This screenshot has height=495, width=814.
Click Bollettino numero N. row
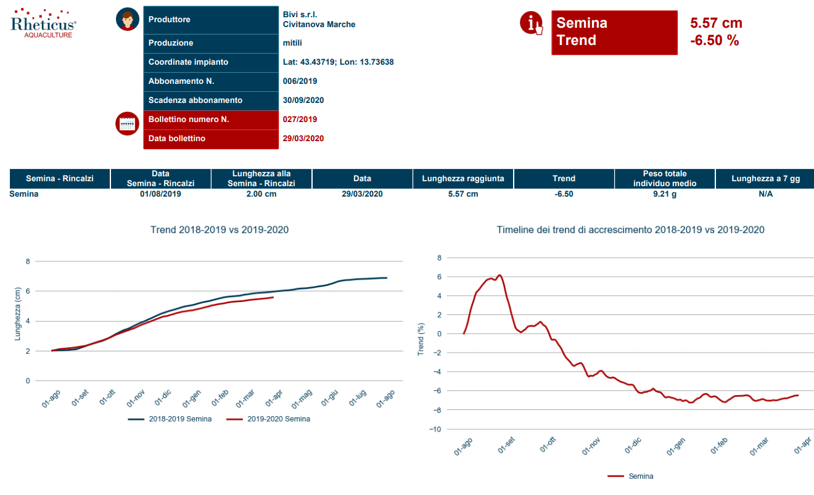click(210, 120)
